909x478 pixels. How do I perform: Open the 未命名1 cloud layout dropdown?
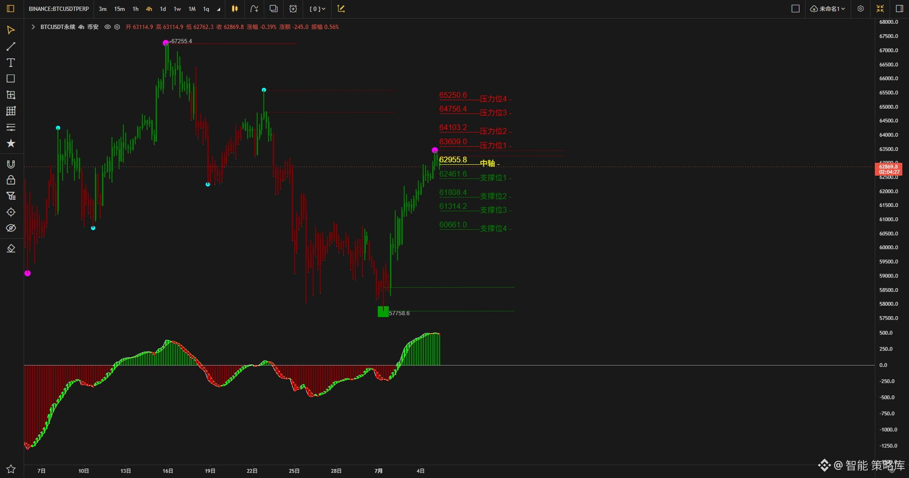pos(827,9)
